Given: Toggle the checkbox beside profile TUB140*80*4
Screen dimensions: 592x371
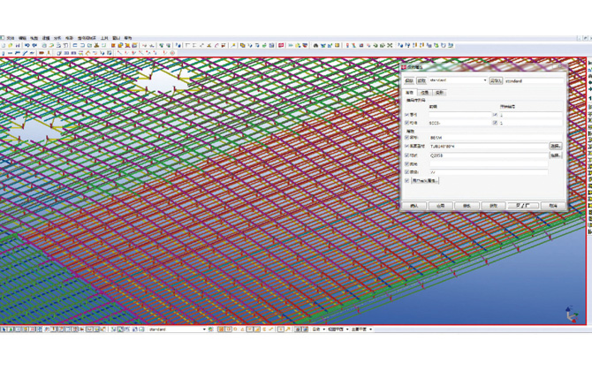Looking at the screenshot, I should 407,147.
